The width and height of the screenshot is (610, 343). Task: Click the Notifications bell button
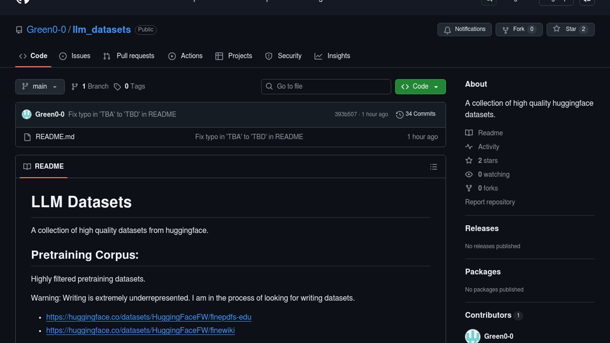tap(464, 29)
